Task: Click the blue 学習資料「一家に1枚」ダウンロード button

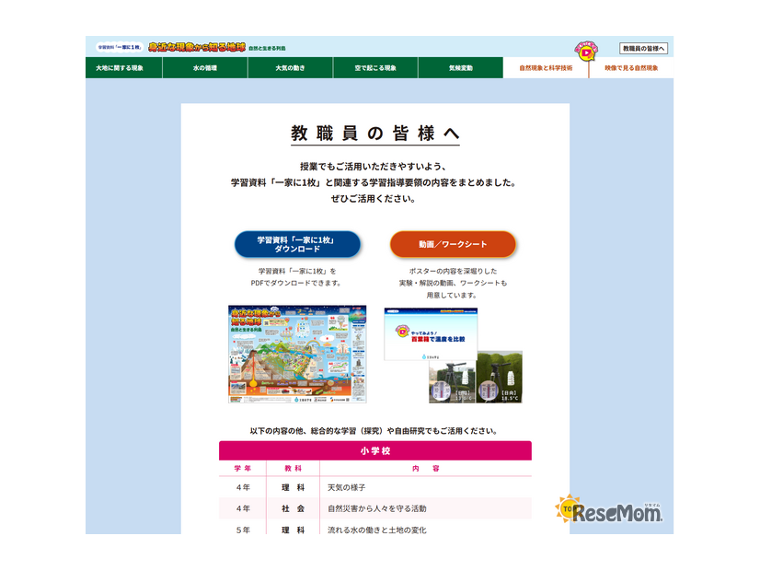Action: (297, 243)
